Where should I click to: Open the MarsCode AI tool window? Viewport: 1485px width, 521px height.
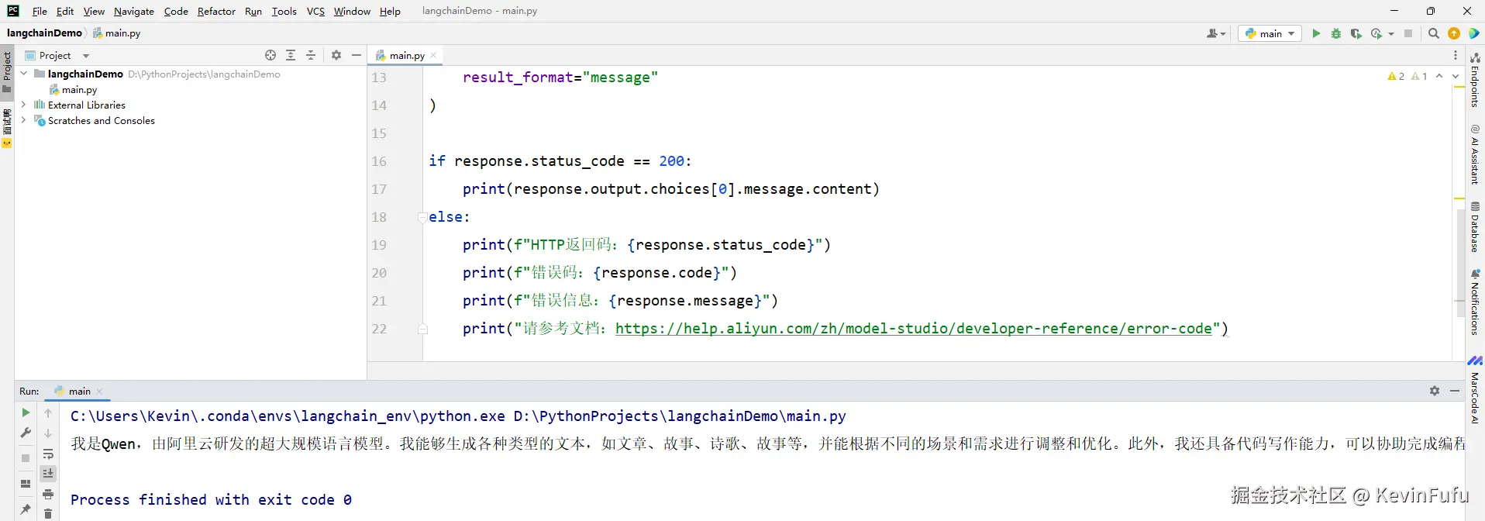[x=1475, y=390]
